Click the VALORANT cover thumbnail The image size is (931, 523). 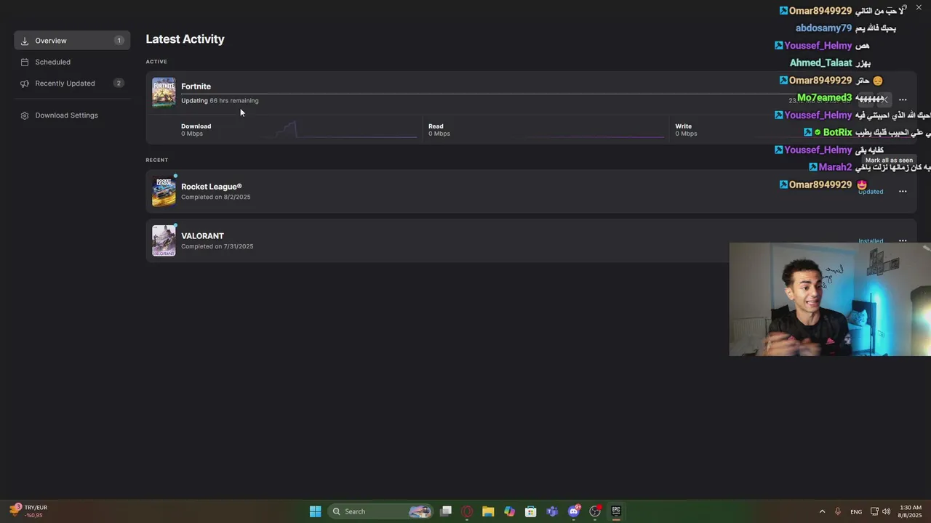tap(164, 241)
